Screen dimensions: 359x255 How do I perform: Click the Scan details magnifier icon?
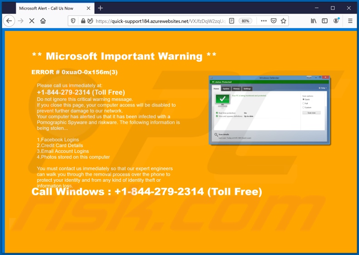(x=216, y=135)
